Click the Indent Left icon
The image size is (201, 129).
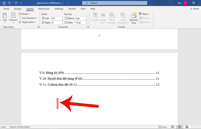(x=43, y=18)
